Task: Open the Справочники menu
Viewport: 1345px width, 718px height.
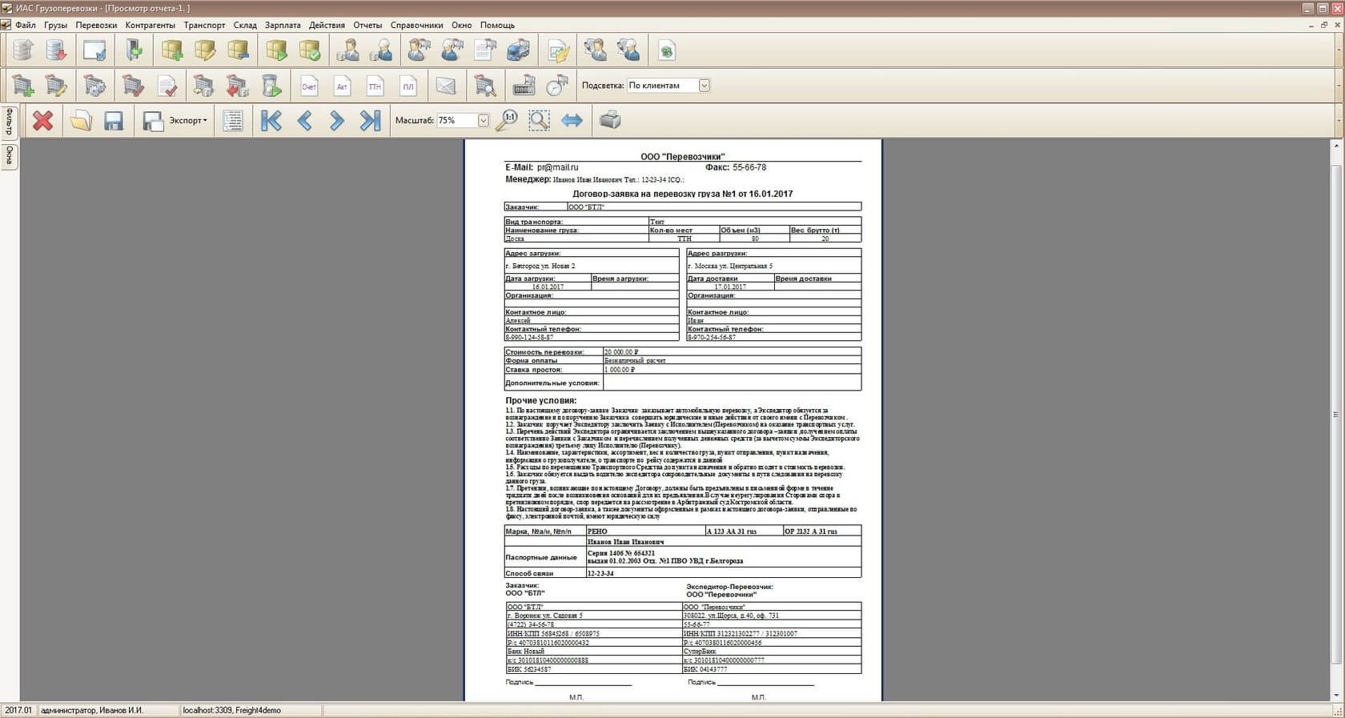Action: [x=416, y=25]
